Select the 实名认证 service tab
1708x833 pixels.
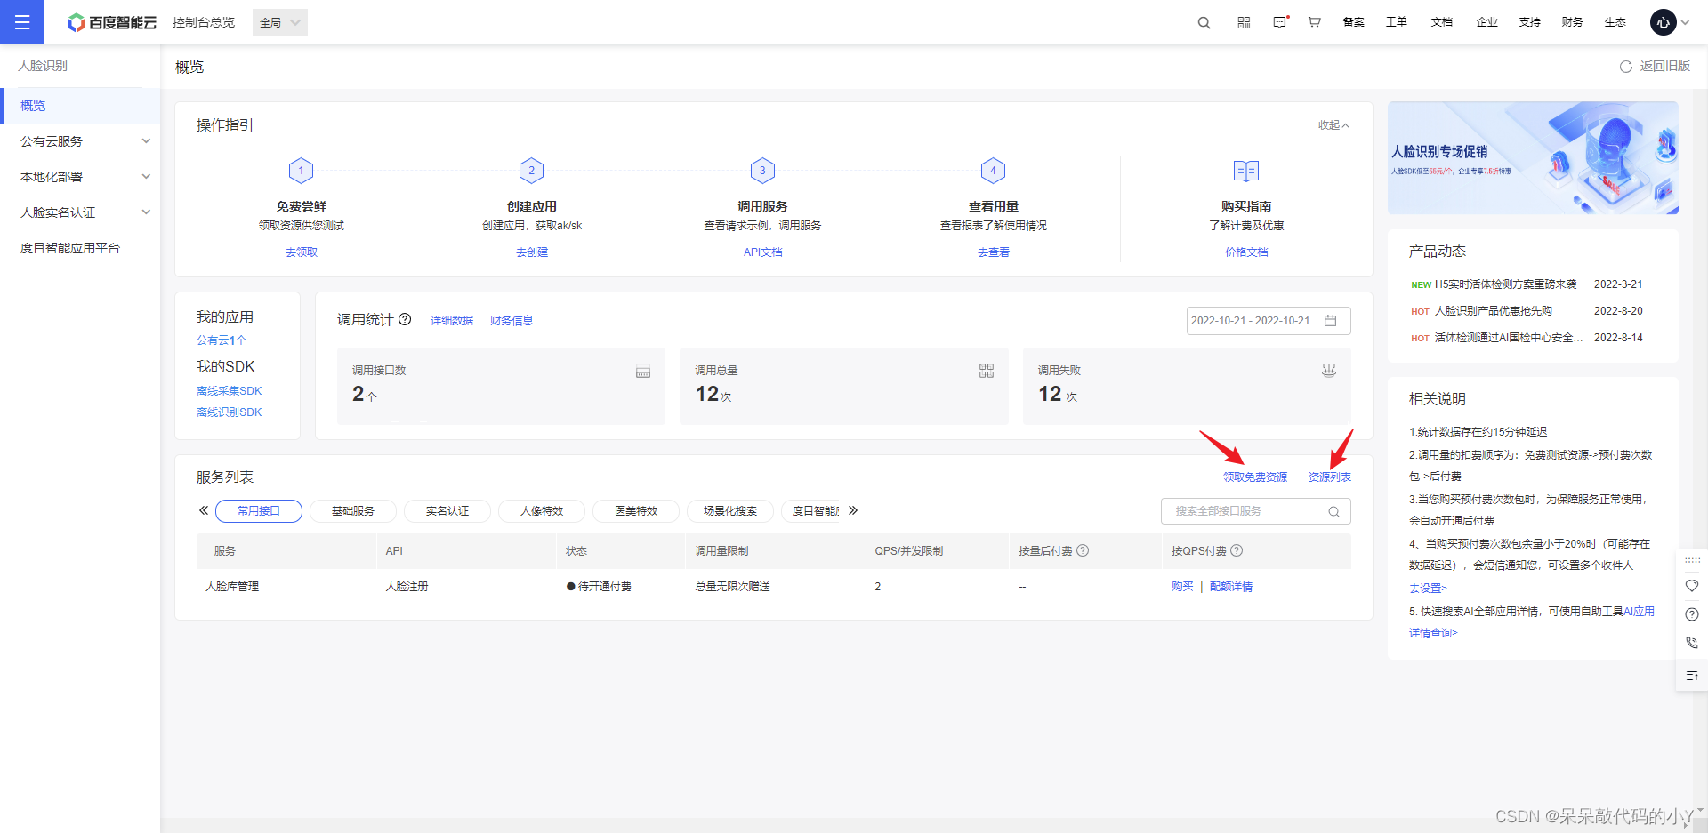[447, 511]
